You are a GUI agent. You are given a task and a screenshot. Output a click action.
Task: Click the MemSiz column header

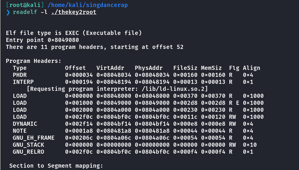click(211, 68)
